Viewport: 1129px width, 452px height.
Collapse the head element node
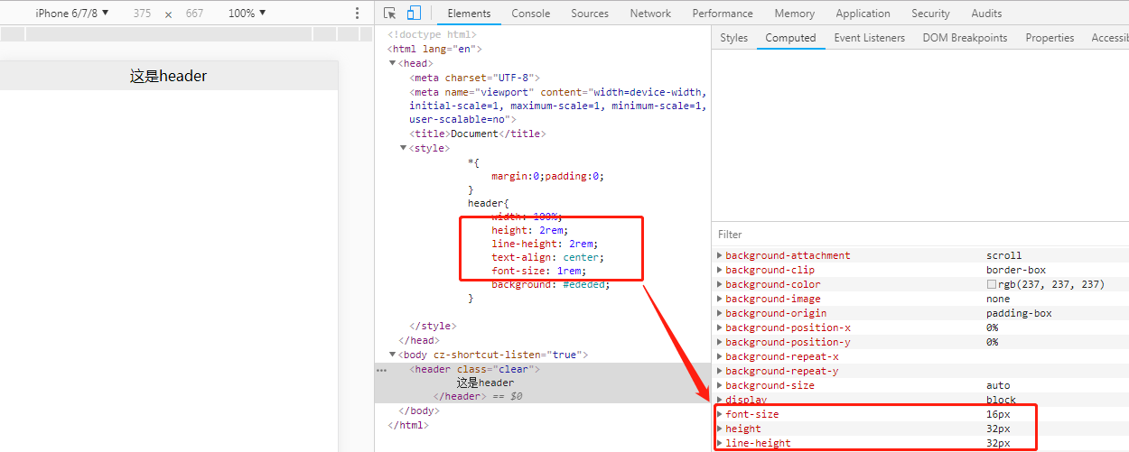[x=393, y=64]
